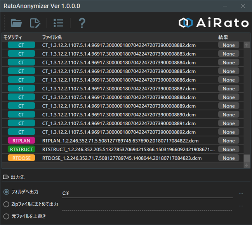Image resolution: width=252 pixels, height=225 pixels.
Task: Click the Zipファイルにまとめて出力 label
Action: click(35, 204)
